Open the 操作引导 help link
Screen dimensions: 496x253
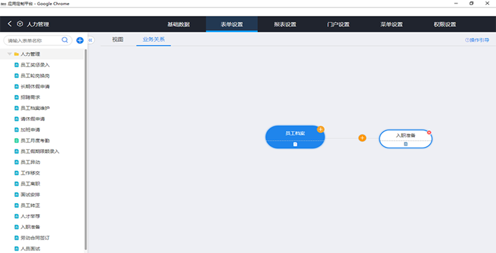[x=477, y=40]
